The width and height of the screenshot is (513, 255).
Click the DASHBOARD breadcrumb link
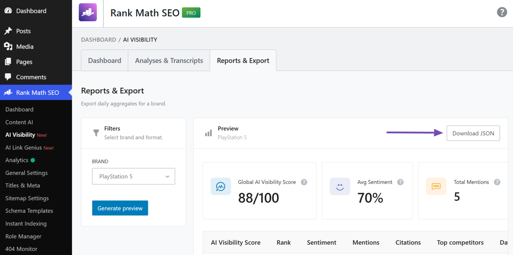point(99,40)
